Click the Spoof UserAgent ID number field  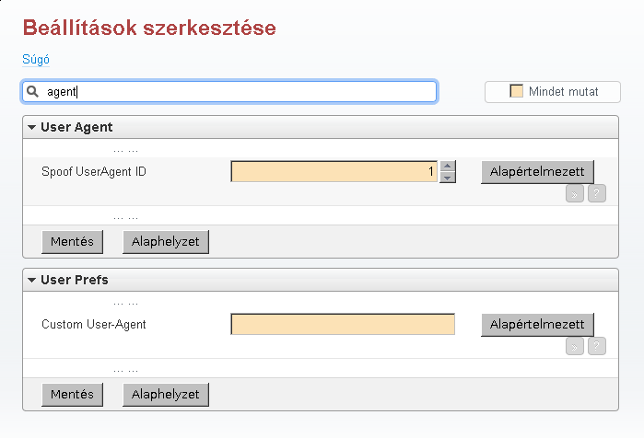point(334,172)
